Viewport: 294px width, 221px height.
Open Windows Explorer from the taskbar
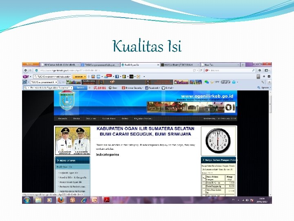coord(38,200)
